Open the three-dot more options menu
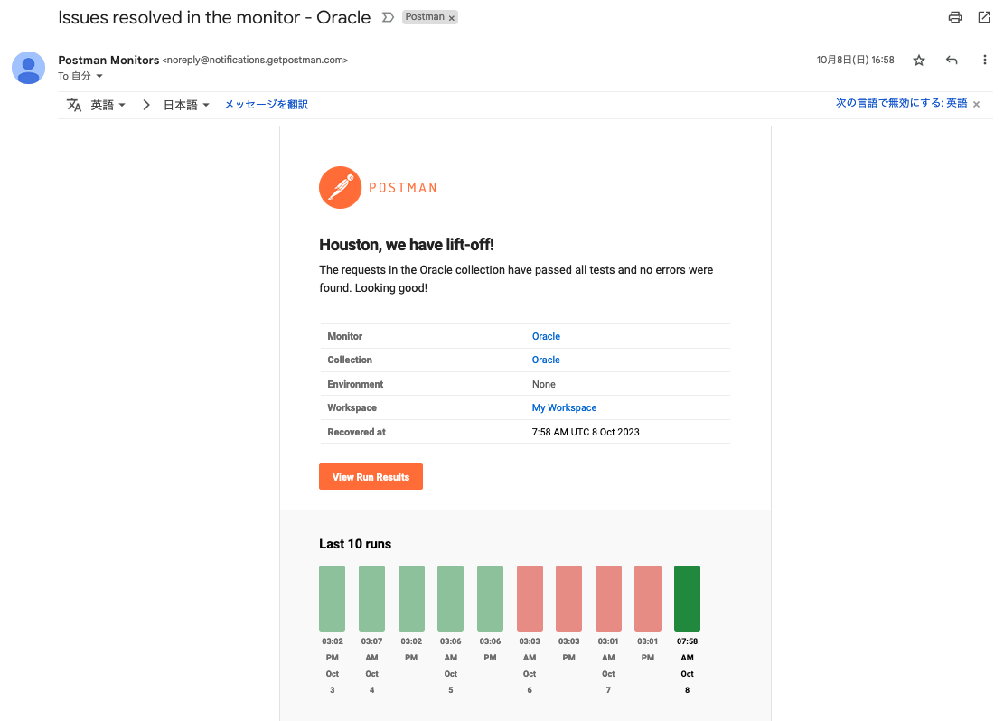 [x=985, y=61]
